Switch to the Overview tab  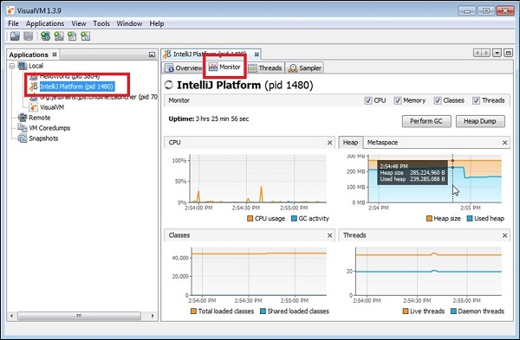[x=184, y=67]
